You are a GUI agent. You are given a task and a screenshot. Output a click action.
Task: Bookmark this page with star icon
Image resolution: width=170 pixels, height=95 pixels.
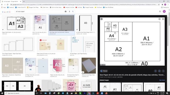pos(159,4)
